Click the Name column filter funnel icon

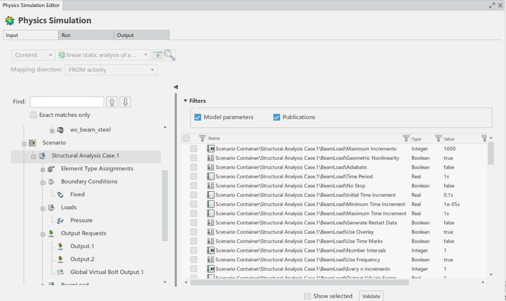[x=406, y=138]
